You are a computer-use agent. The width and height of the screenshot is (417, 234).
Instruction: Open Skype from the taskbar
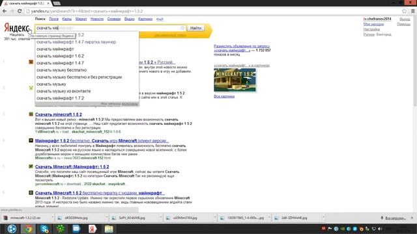coord(44,229)
